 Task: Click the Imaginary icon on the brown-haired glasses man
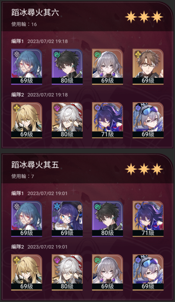tap(137, 54)
